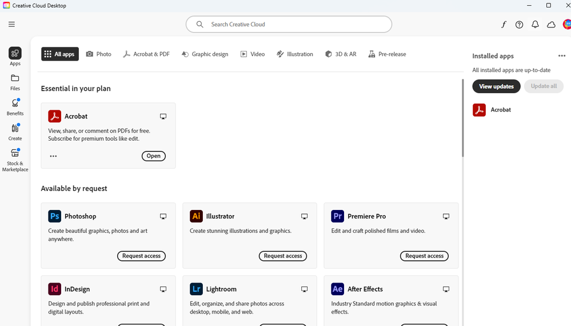Maximize the Creative Cloud Desktop window
The width and height of the screenshot is (571, 326).
[x=548, y=6]
